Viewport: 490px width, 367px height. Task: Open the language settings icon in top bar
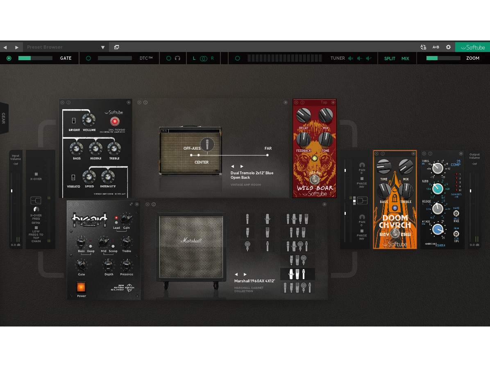pyautogui.click(x=424, y=47)
